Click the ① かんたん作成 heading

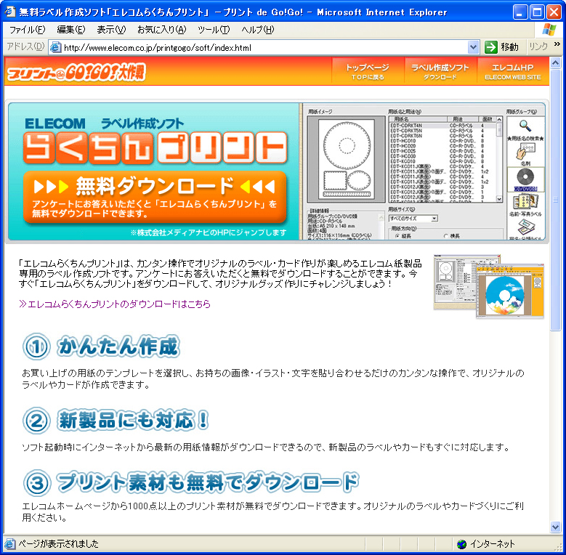(101, 346)
